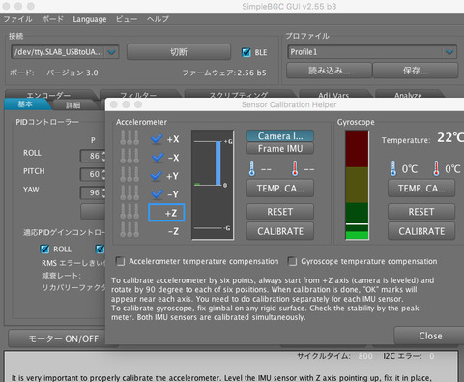Click thermometer icons beside -Z axis
The image size is (464, 382).
(x=130, y=230)
